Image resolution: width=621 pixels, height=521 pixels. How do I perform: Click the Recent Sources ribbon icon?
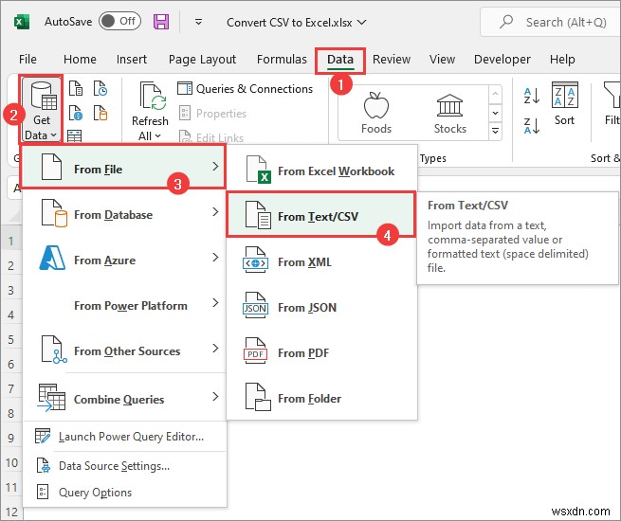(100, 89)
